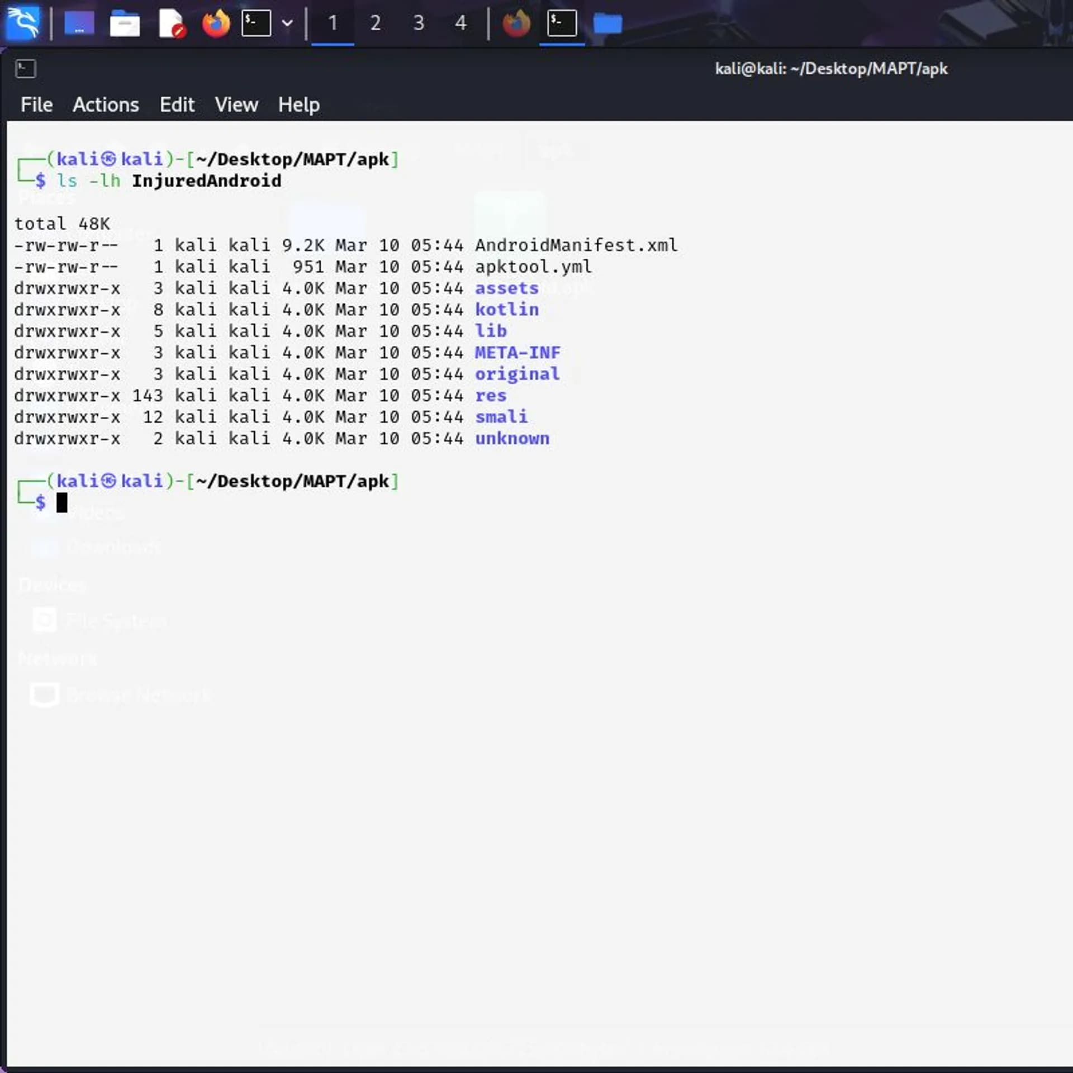Image resolution: width=1073 pixels, height=1073 pixels.
Task: Click the lib directory name
Action: tap(491, 330)
